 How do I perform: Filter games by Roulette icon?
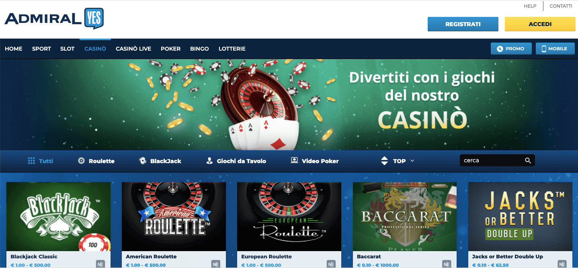click(x=81, y=161)
